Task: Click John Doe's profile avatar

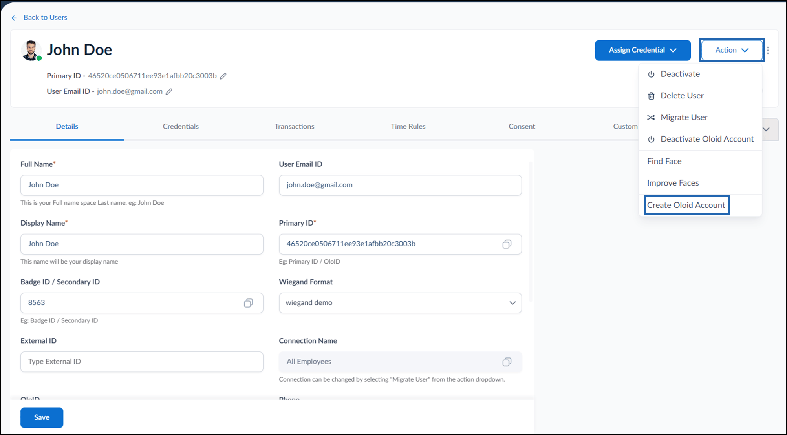Action: click(31, 50)
